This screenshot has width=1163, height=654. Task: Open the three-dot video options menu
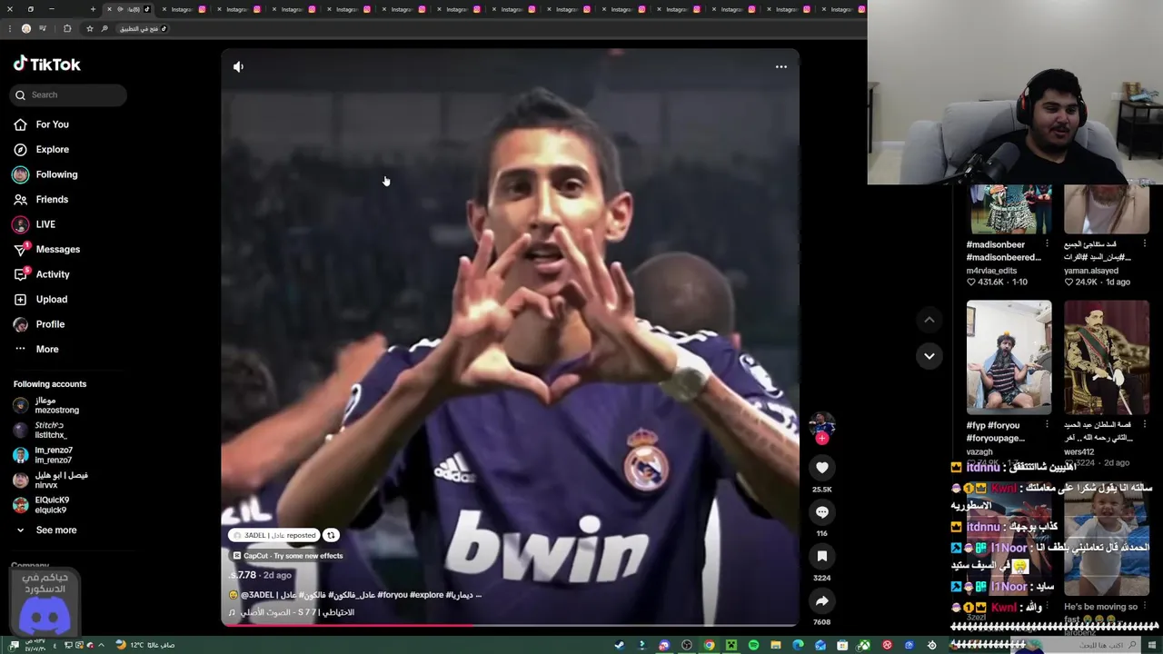click(x=780, y=66)
